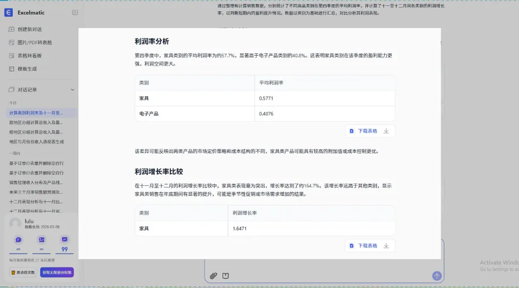519x288 pixels.
Task: Collapse the sidebar with the panel toggle icon
Action: 75,13
